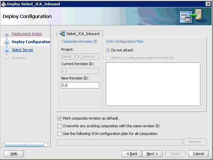Image resolution: width=213 pixels, height=160 pixels.
Task: Click the Deployment Action step node icon
Action: click(7, 34)
